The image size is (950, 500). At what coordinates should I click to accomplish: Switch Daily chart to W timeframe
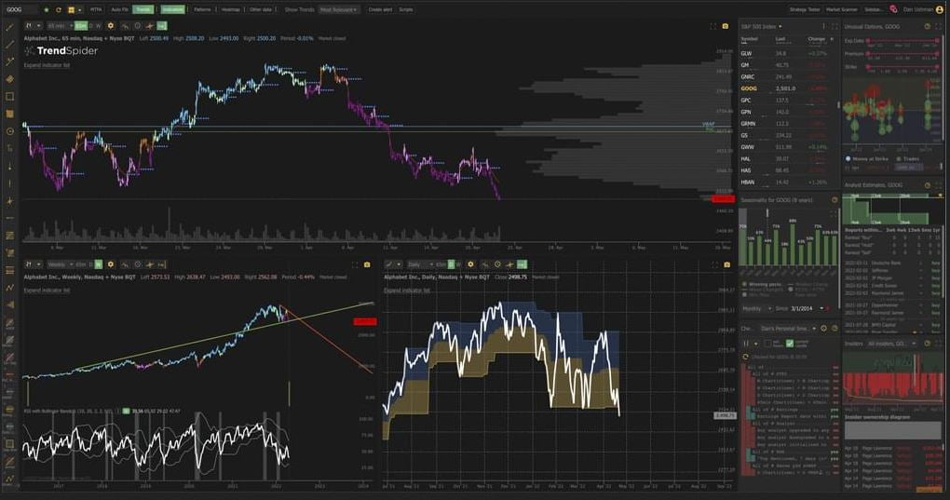point(458,264)
